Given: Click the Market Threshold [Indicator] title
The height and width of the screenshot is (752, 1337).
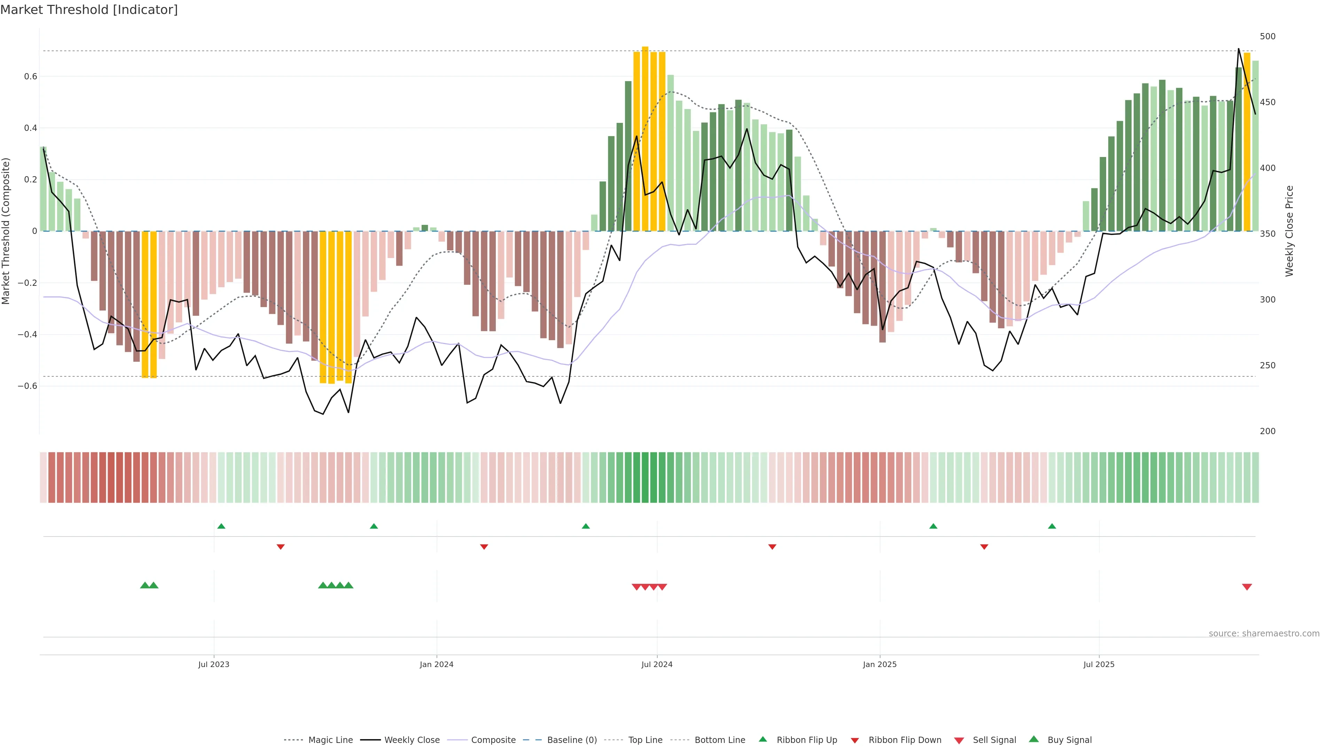Looking at the screenshot, I should pos(89,10).
